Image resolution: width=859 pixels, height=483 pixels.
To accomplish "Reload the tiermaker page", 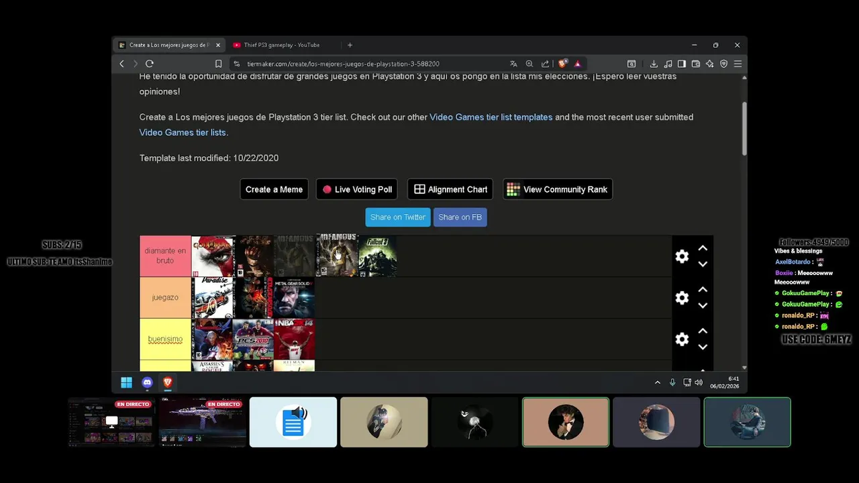I will (150, 64).
